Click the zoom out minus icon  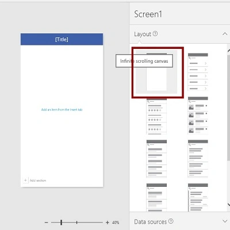(46, 223)
